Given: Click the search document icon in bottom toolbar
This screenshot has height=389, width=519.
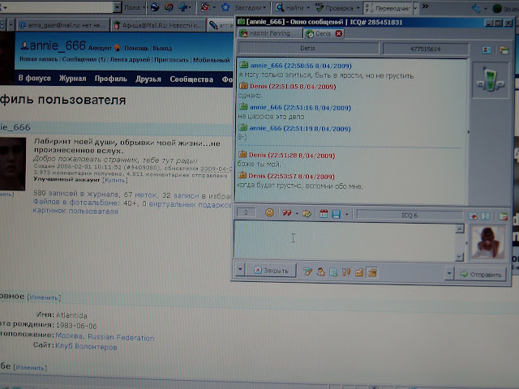Looking at the screenshot, I should 333,272.
